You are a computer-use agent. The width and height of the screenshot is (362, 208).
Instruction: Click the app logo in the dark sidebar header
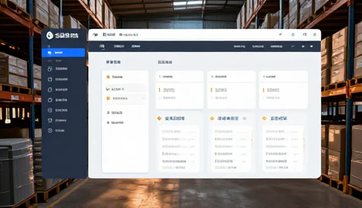pyautogui.click(x=50, y=35)
